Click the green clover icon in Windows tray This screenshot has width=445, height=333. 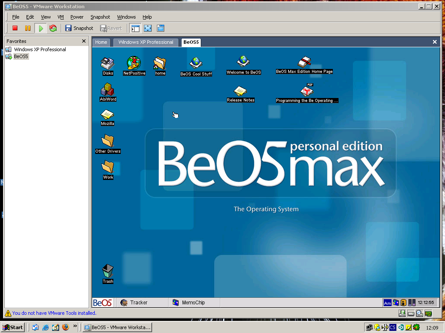pyautogui.click(x=416, y=327)
